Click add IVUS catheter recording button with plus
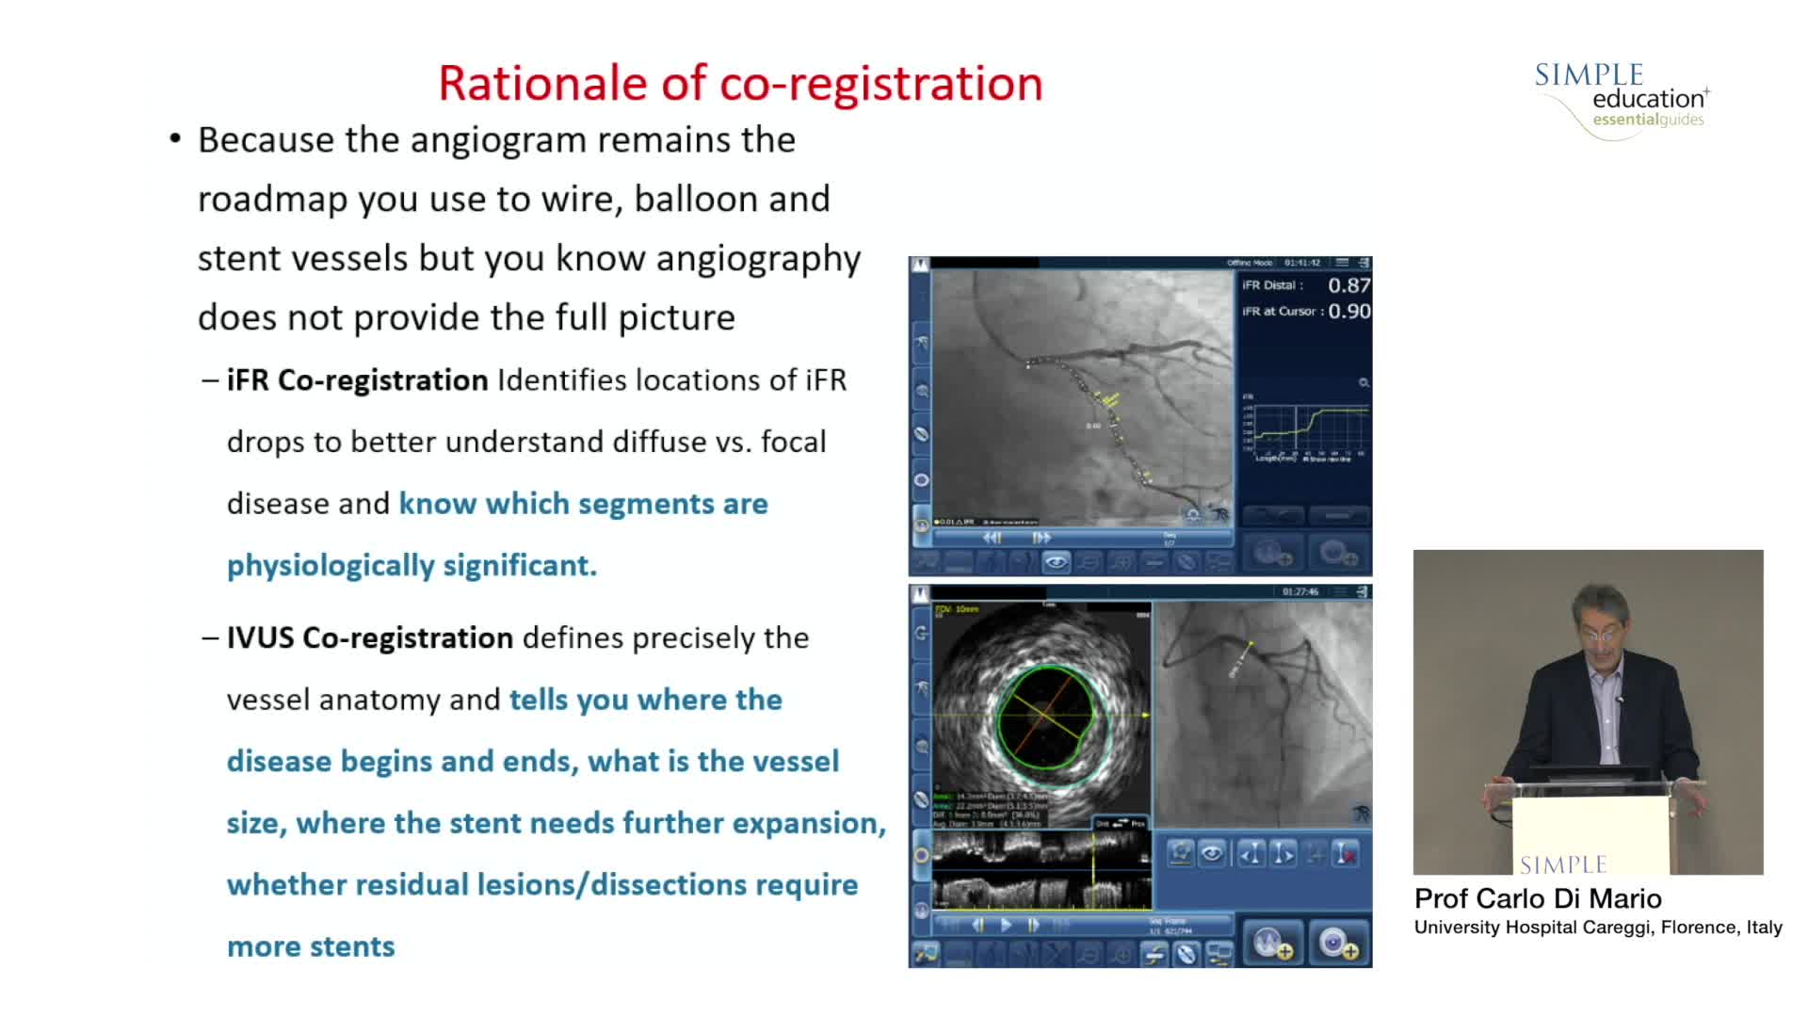The width and height of the screenshot is (1808, 1017). coord(1337,943)
